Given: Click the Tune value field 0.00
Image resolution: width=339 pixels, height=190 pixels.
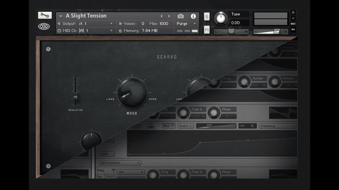Looking at the screenshot, I should [x=239, y=23].
